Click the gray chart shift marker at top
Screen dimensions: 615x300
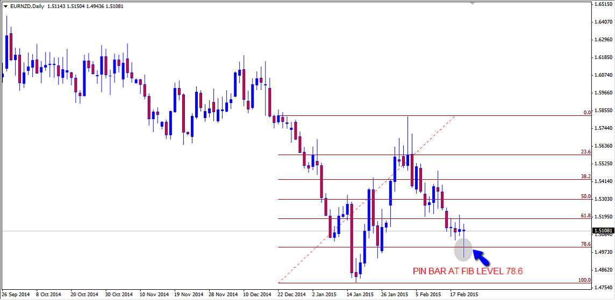tap(473, 2)
